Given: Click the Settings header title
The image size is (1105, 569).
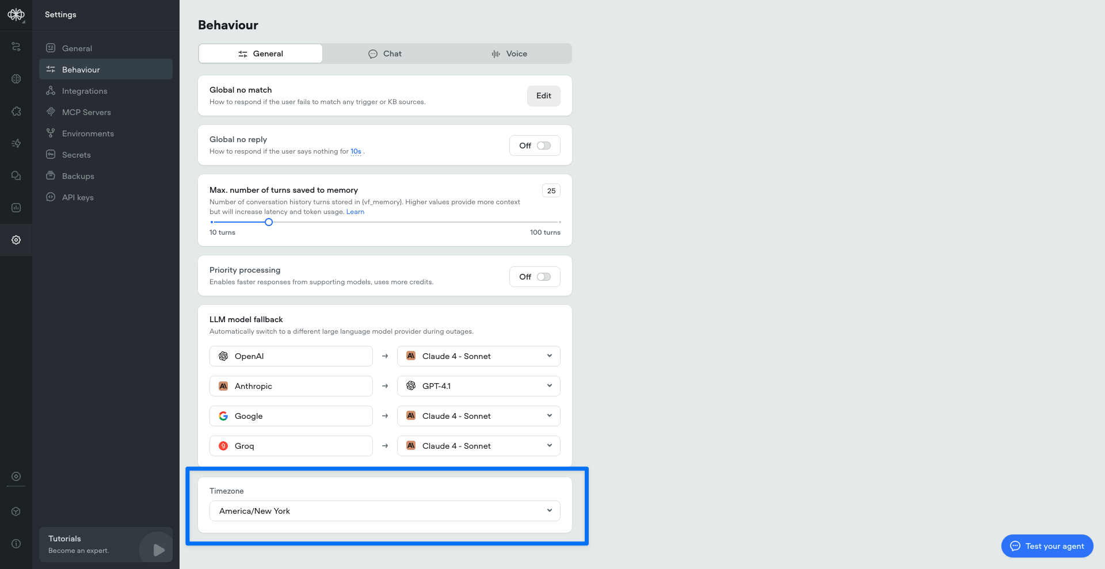Looking at the screenshot, I should [60, 14].
